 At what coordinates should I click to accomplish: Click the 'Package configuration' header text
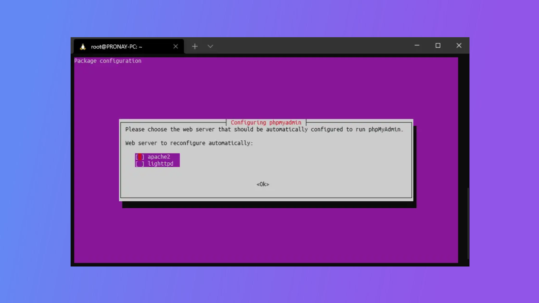click(108, 61)
